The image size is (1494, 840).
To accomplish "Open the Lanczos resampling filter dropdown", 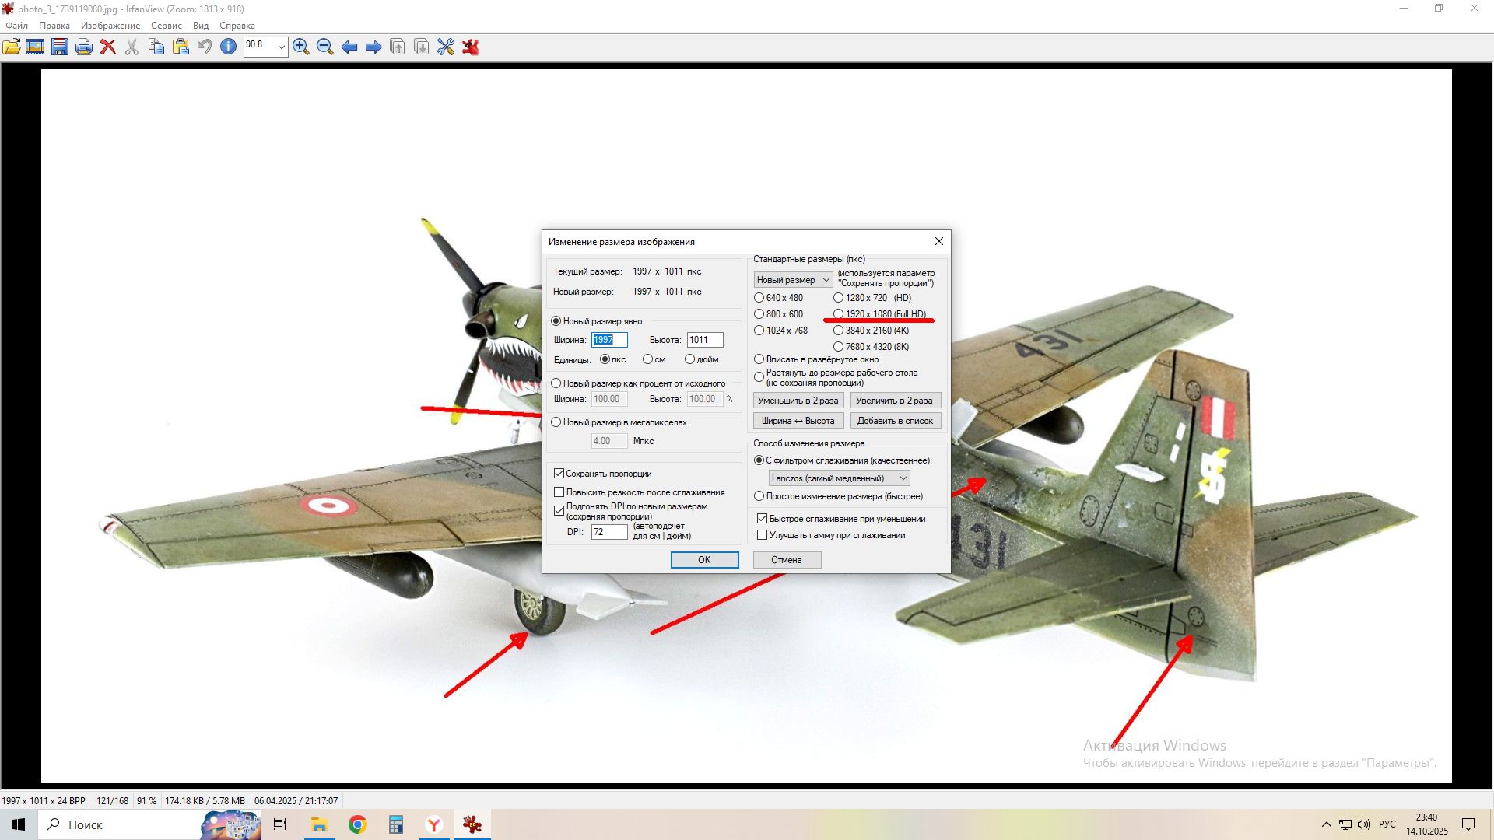I will 839,478.
